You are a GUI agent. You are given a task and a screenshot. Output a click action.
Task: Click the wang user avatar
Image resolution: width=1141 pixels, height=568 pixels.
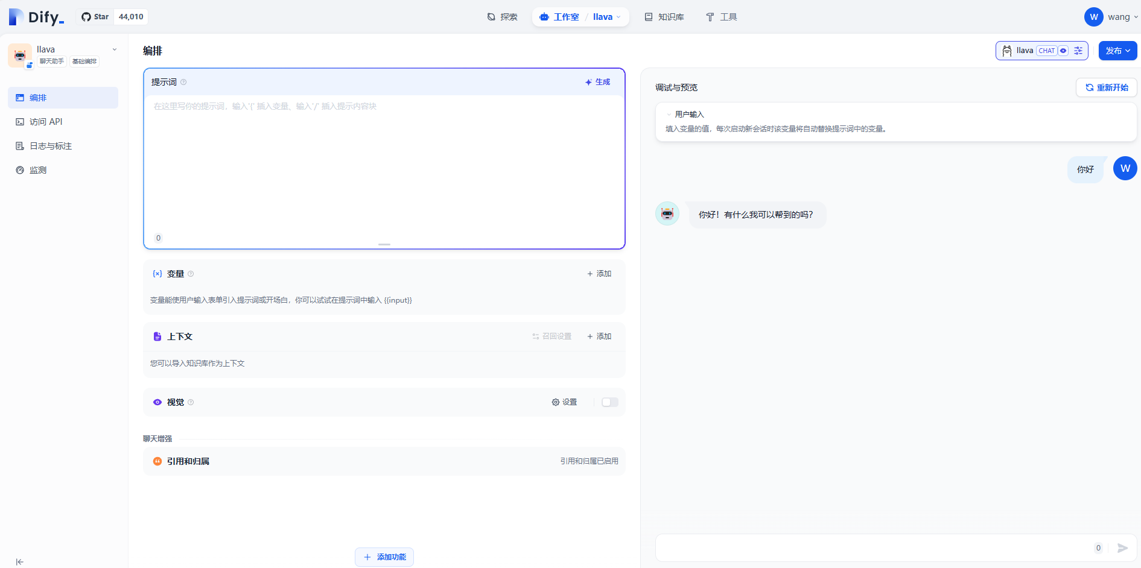(x=1094, y=17)
